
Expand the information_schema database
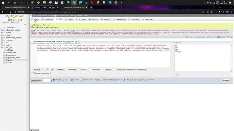point(2,30)
